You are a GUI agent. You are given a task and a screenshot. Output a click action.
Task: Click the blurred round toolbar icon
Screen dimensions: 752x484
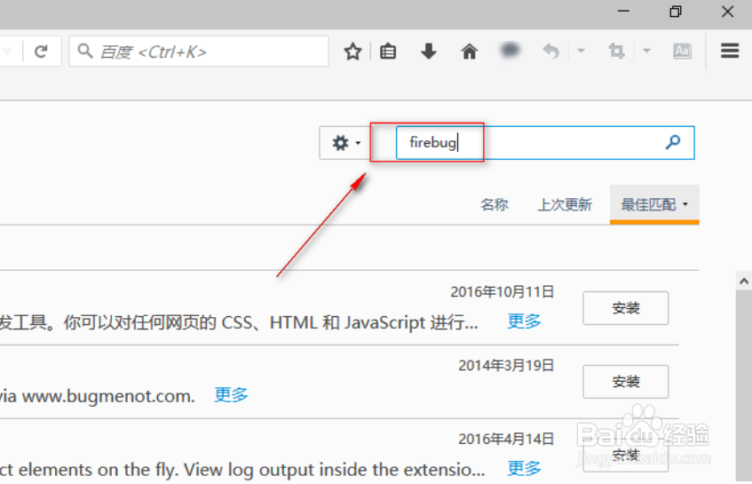510,50
